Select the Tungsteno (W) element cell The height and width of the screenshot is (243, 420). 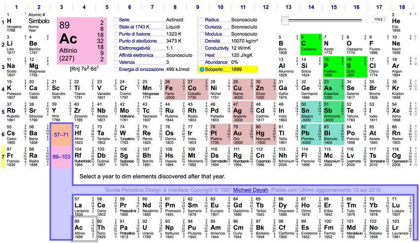pyautogui.click(x=129, y=134)
